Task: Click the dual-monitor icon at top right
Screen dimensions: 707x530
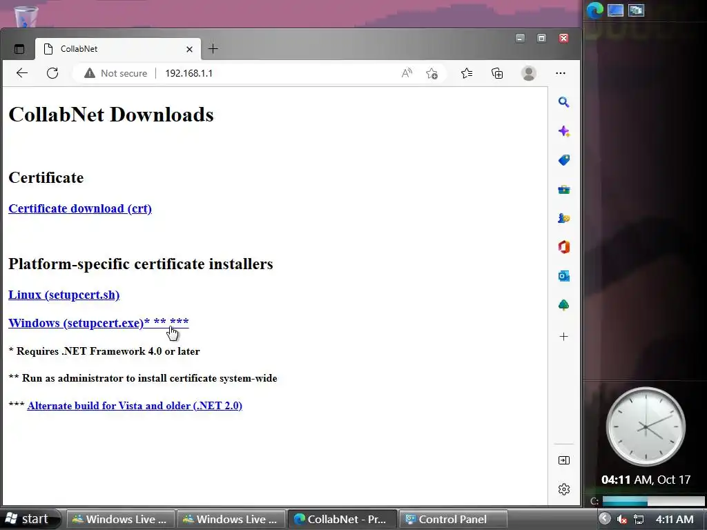Action: click(636, 10)
